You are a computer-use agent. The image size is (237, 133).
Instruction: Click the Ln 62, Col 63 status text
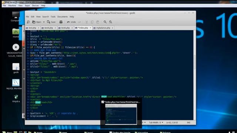point(172,122)
